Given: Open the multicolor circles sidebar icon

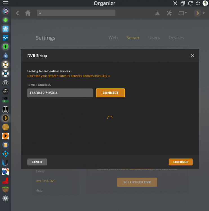Looking at the screenshot, I should 6,172.
